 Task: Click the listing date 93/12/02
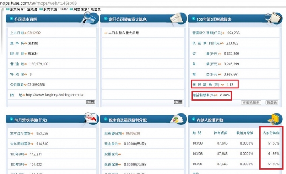pyautogui.click(x=34, y=33)
